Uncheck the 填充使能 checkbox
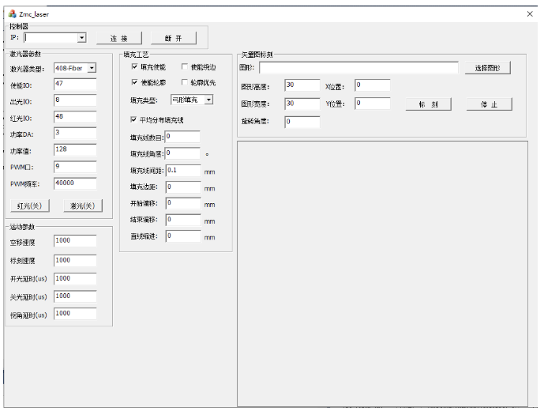544x415 pixels. pyautogui.click(x=134, y=66)
